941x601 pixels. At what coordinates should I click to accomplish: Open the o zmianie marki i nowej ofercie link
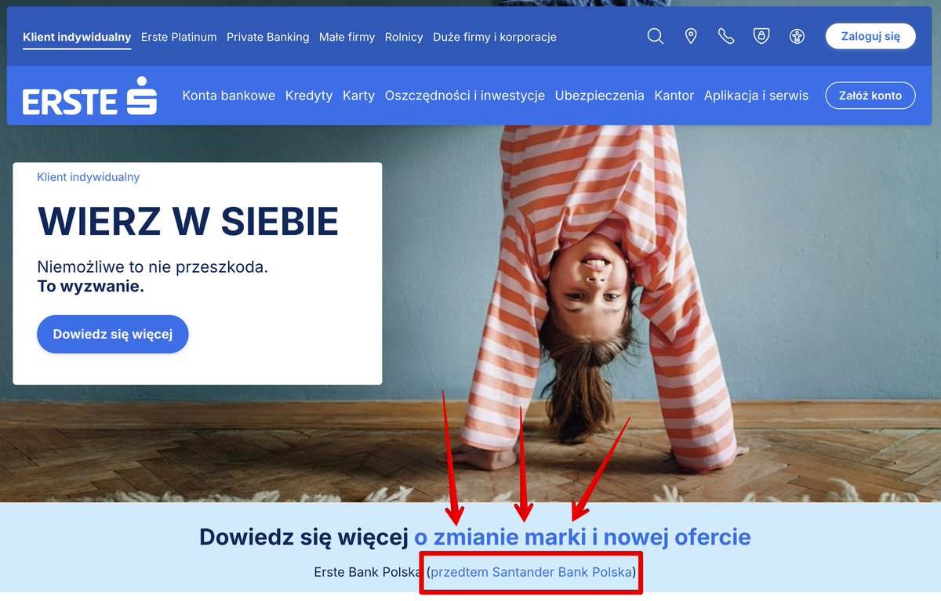click(583, 538)
